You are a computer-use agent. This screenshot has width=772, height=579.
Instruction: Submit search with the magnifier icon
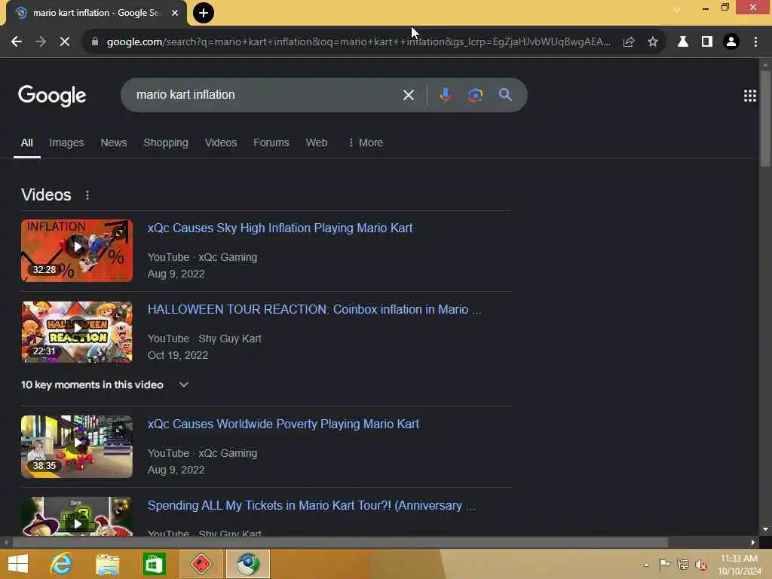pos(506,94)
